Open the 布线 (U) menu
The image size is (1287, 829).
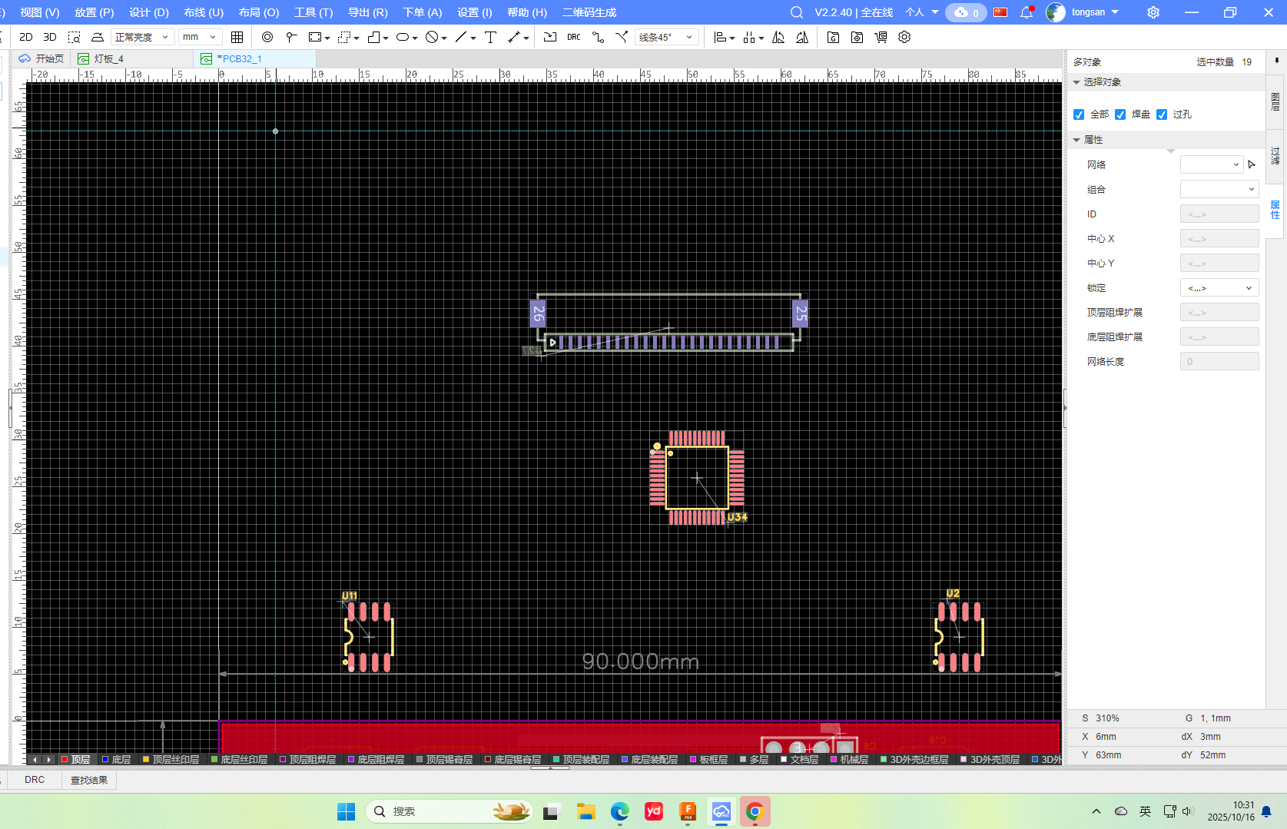[204, 12]
